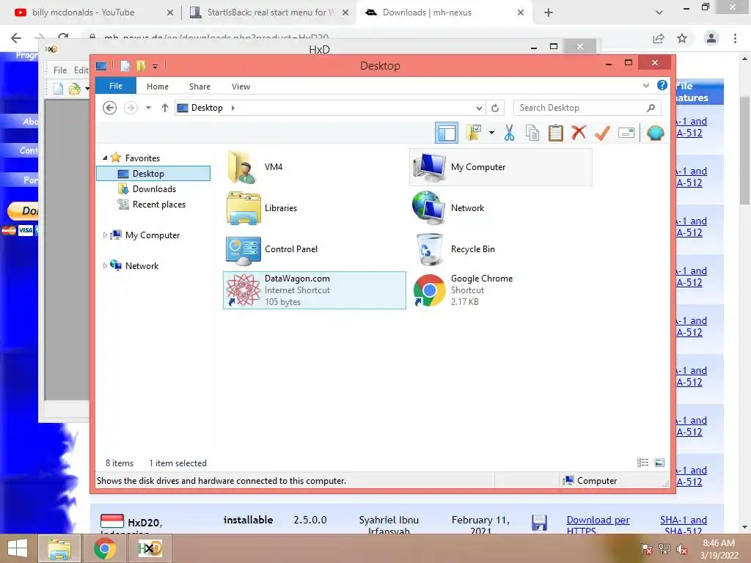The image size is (751, 563).
Task: Open the Chrome three-dot menu
Action: [x=735, y=38]
